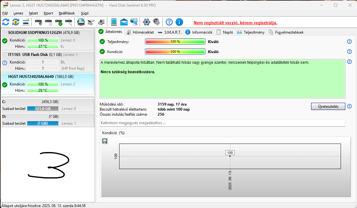The image size is (357, 208).
Task: Click the toolbar question mark help icon
Action: 169,22
